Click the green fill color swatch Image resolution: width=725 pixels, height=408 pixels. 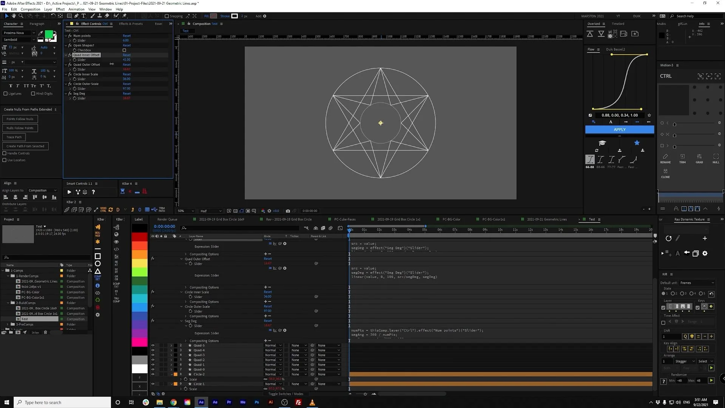(49, 34)
